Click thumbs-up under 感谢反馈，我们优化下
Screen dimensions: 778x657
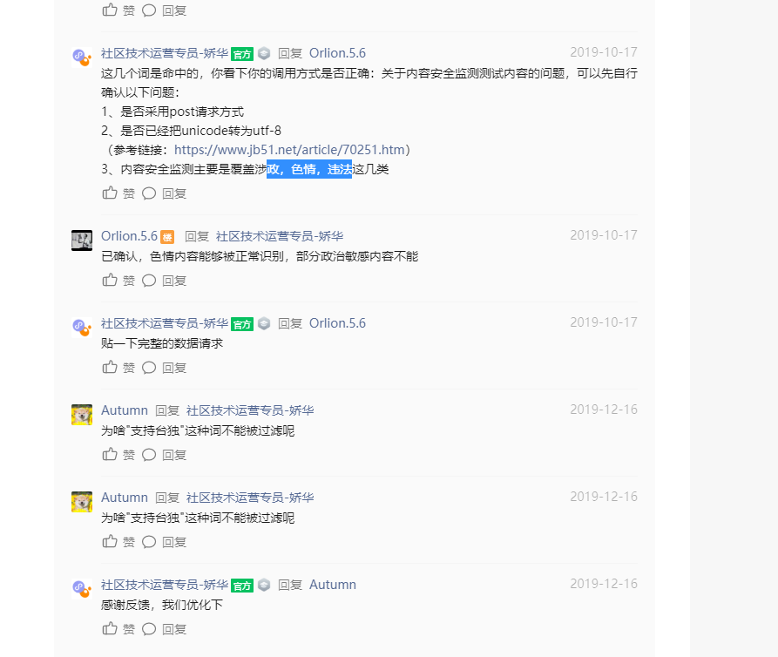pyautogui.click(x=110, y=629)
